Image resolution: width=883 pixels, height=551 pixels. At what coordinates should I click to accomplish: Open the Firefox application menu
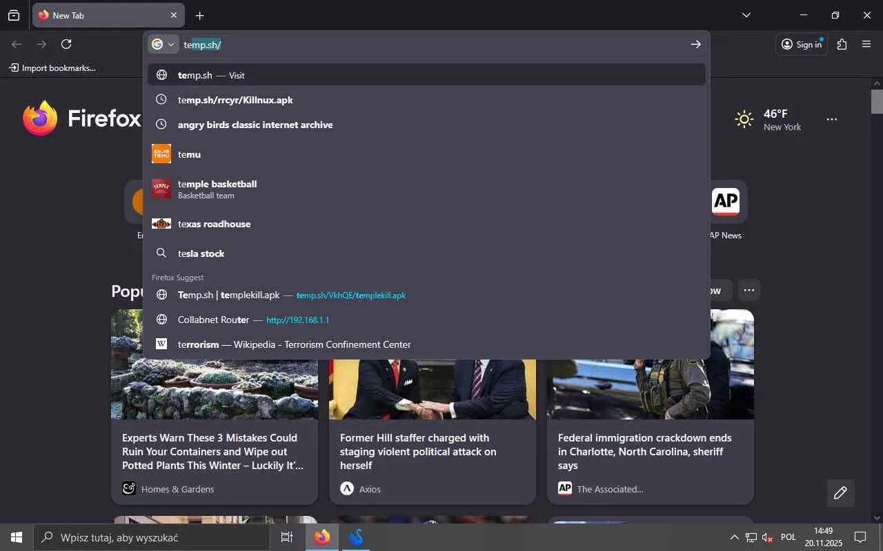click(866, 44)
